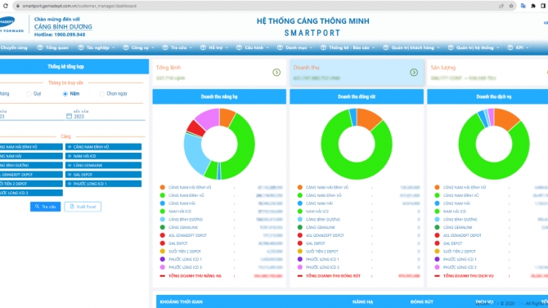
Task: Open the calendar icon for Đến năm field
Action: click(x=69, y=116)
